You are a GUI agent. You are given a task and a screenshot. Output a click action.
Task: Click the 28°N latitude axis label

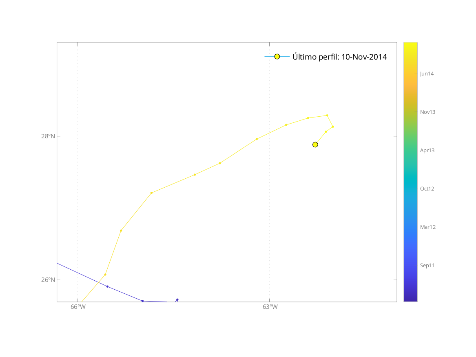[48, 136]
